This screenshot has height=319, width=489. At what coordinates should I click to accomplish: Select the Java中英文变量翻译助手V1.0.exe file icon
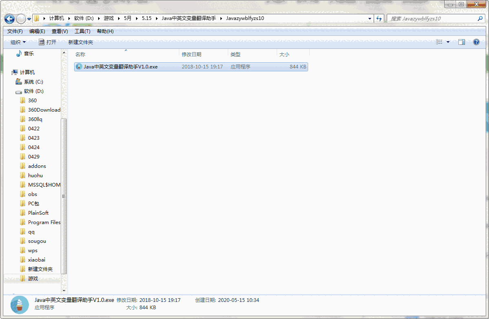point(79,66)
